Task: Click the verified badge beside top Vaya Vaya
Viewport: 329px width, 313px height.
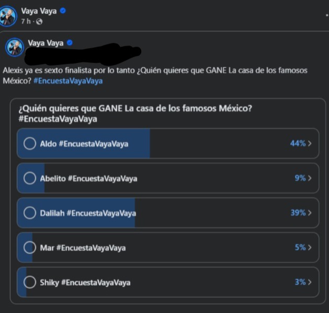Action: (63, 10)
